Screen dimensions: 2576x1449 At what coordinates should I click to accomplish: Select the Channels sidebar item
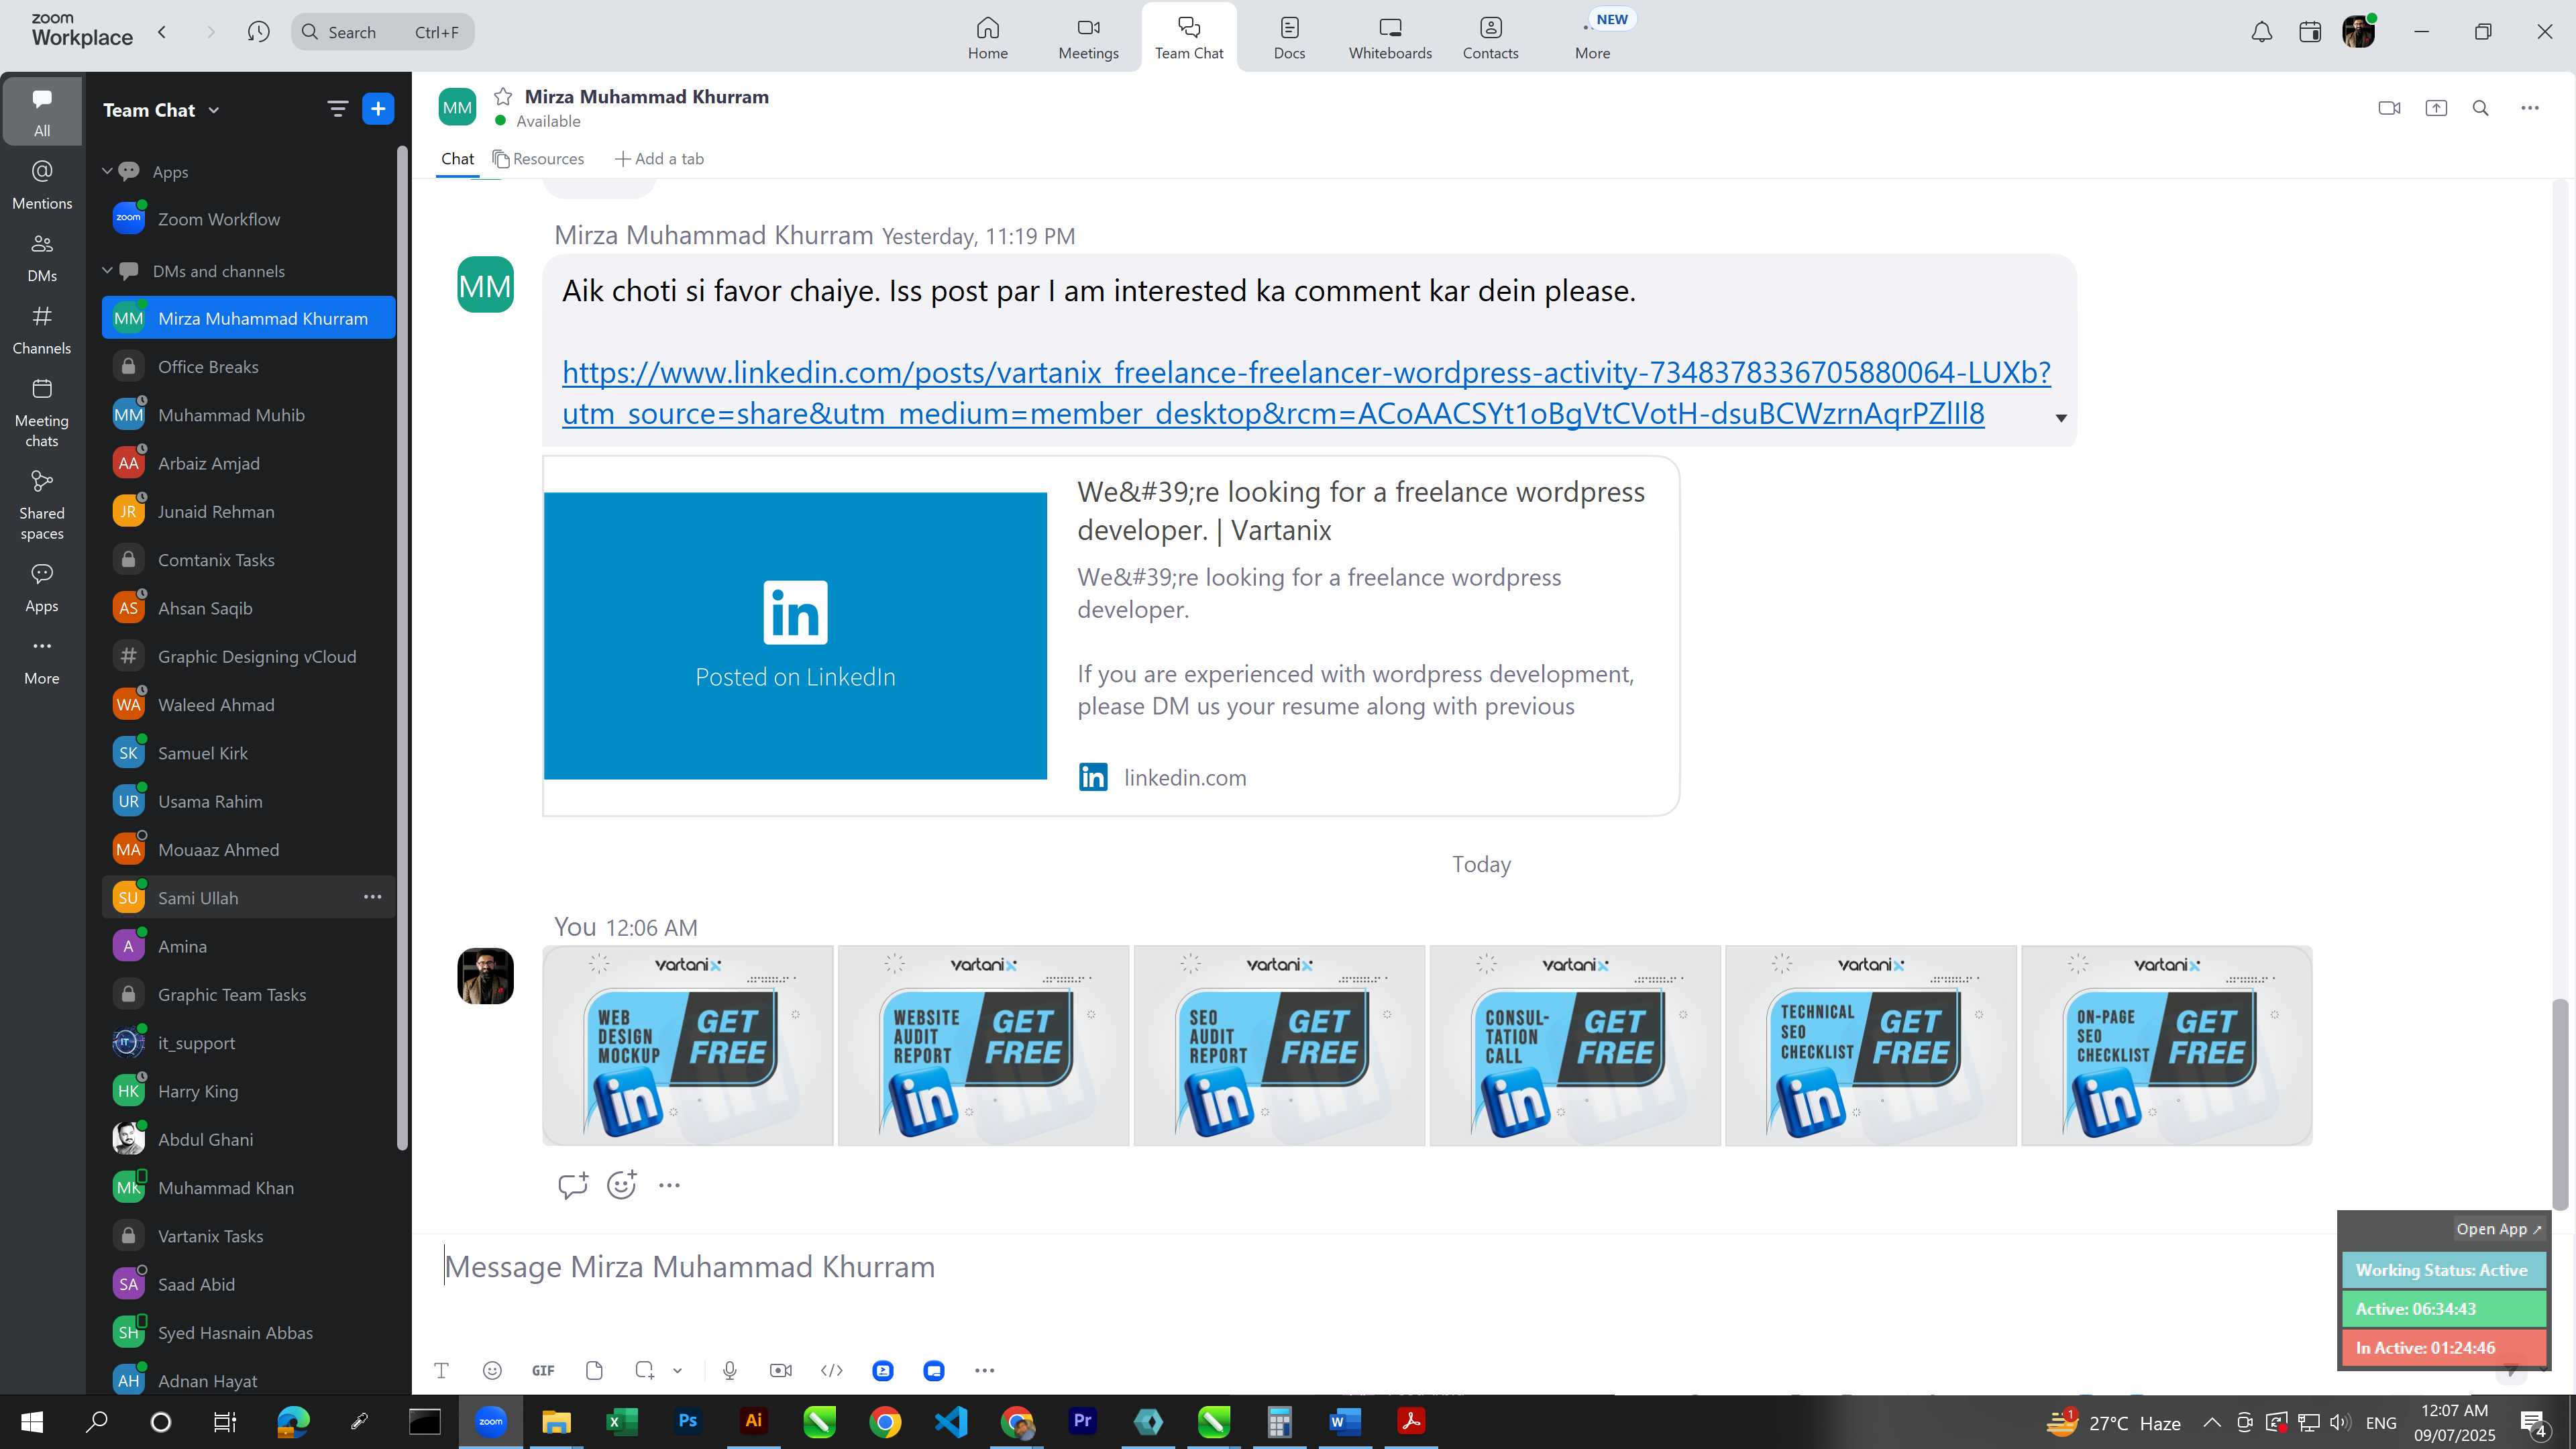[x=42, y=331]
